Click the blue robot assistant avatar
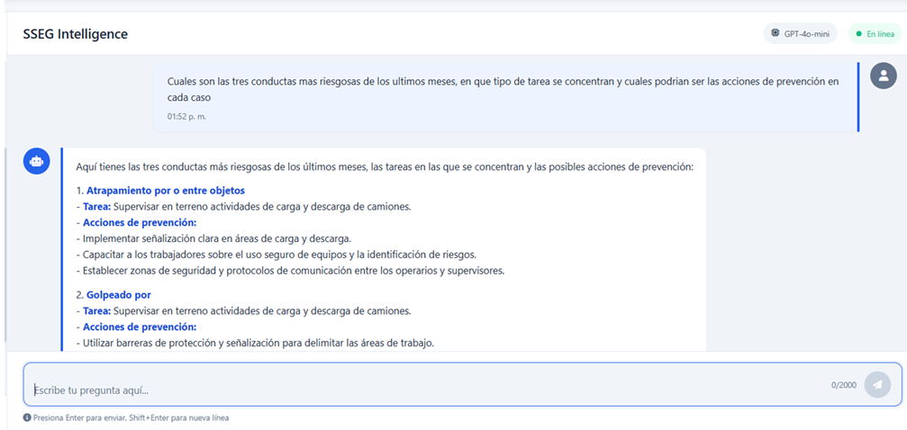Screen dimensions: 907x430 coord(36,161)
